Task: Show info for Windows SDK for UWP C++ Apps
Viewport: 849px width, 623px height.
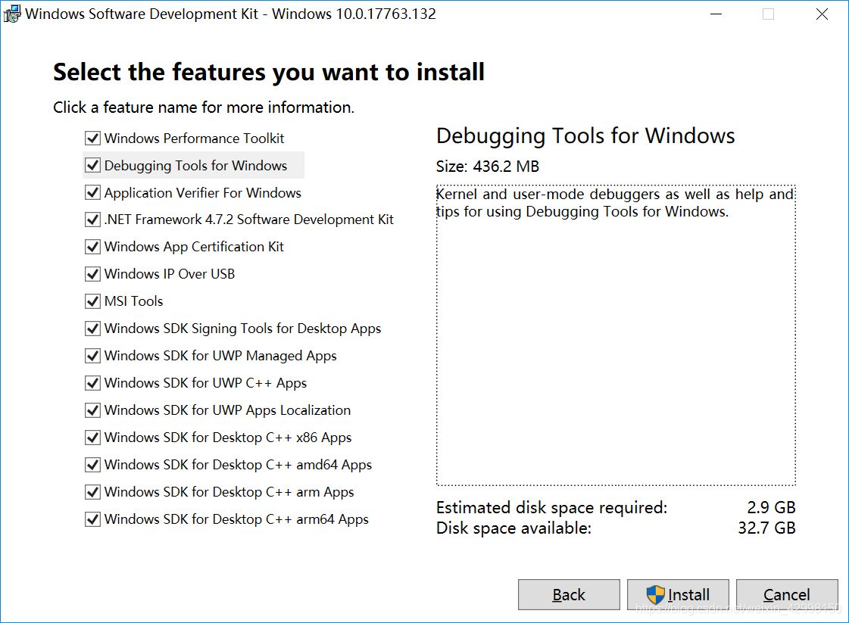Action: [x=205, y=383]
